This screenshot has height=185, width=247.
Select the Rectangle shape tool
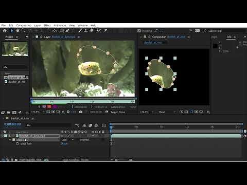(x=62, y=31)
